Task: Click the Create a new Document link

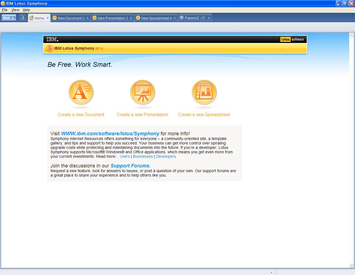Action: pos(81,114)
